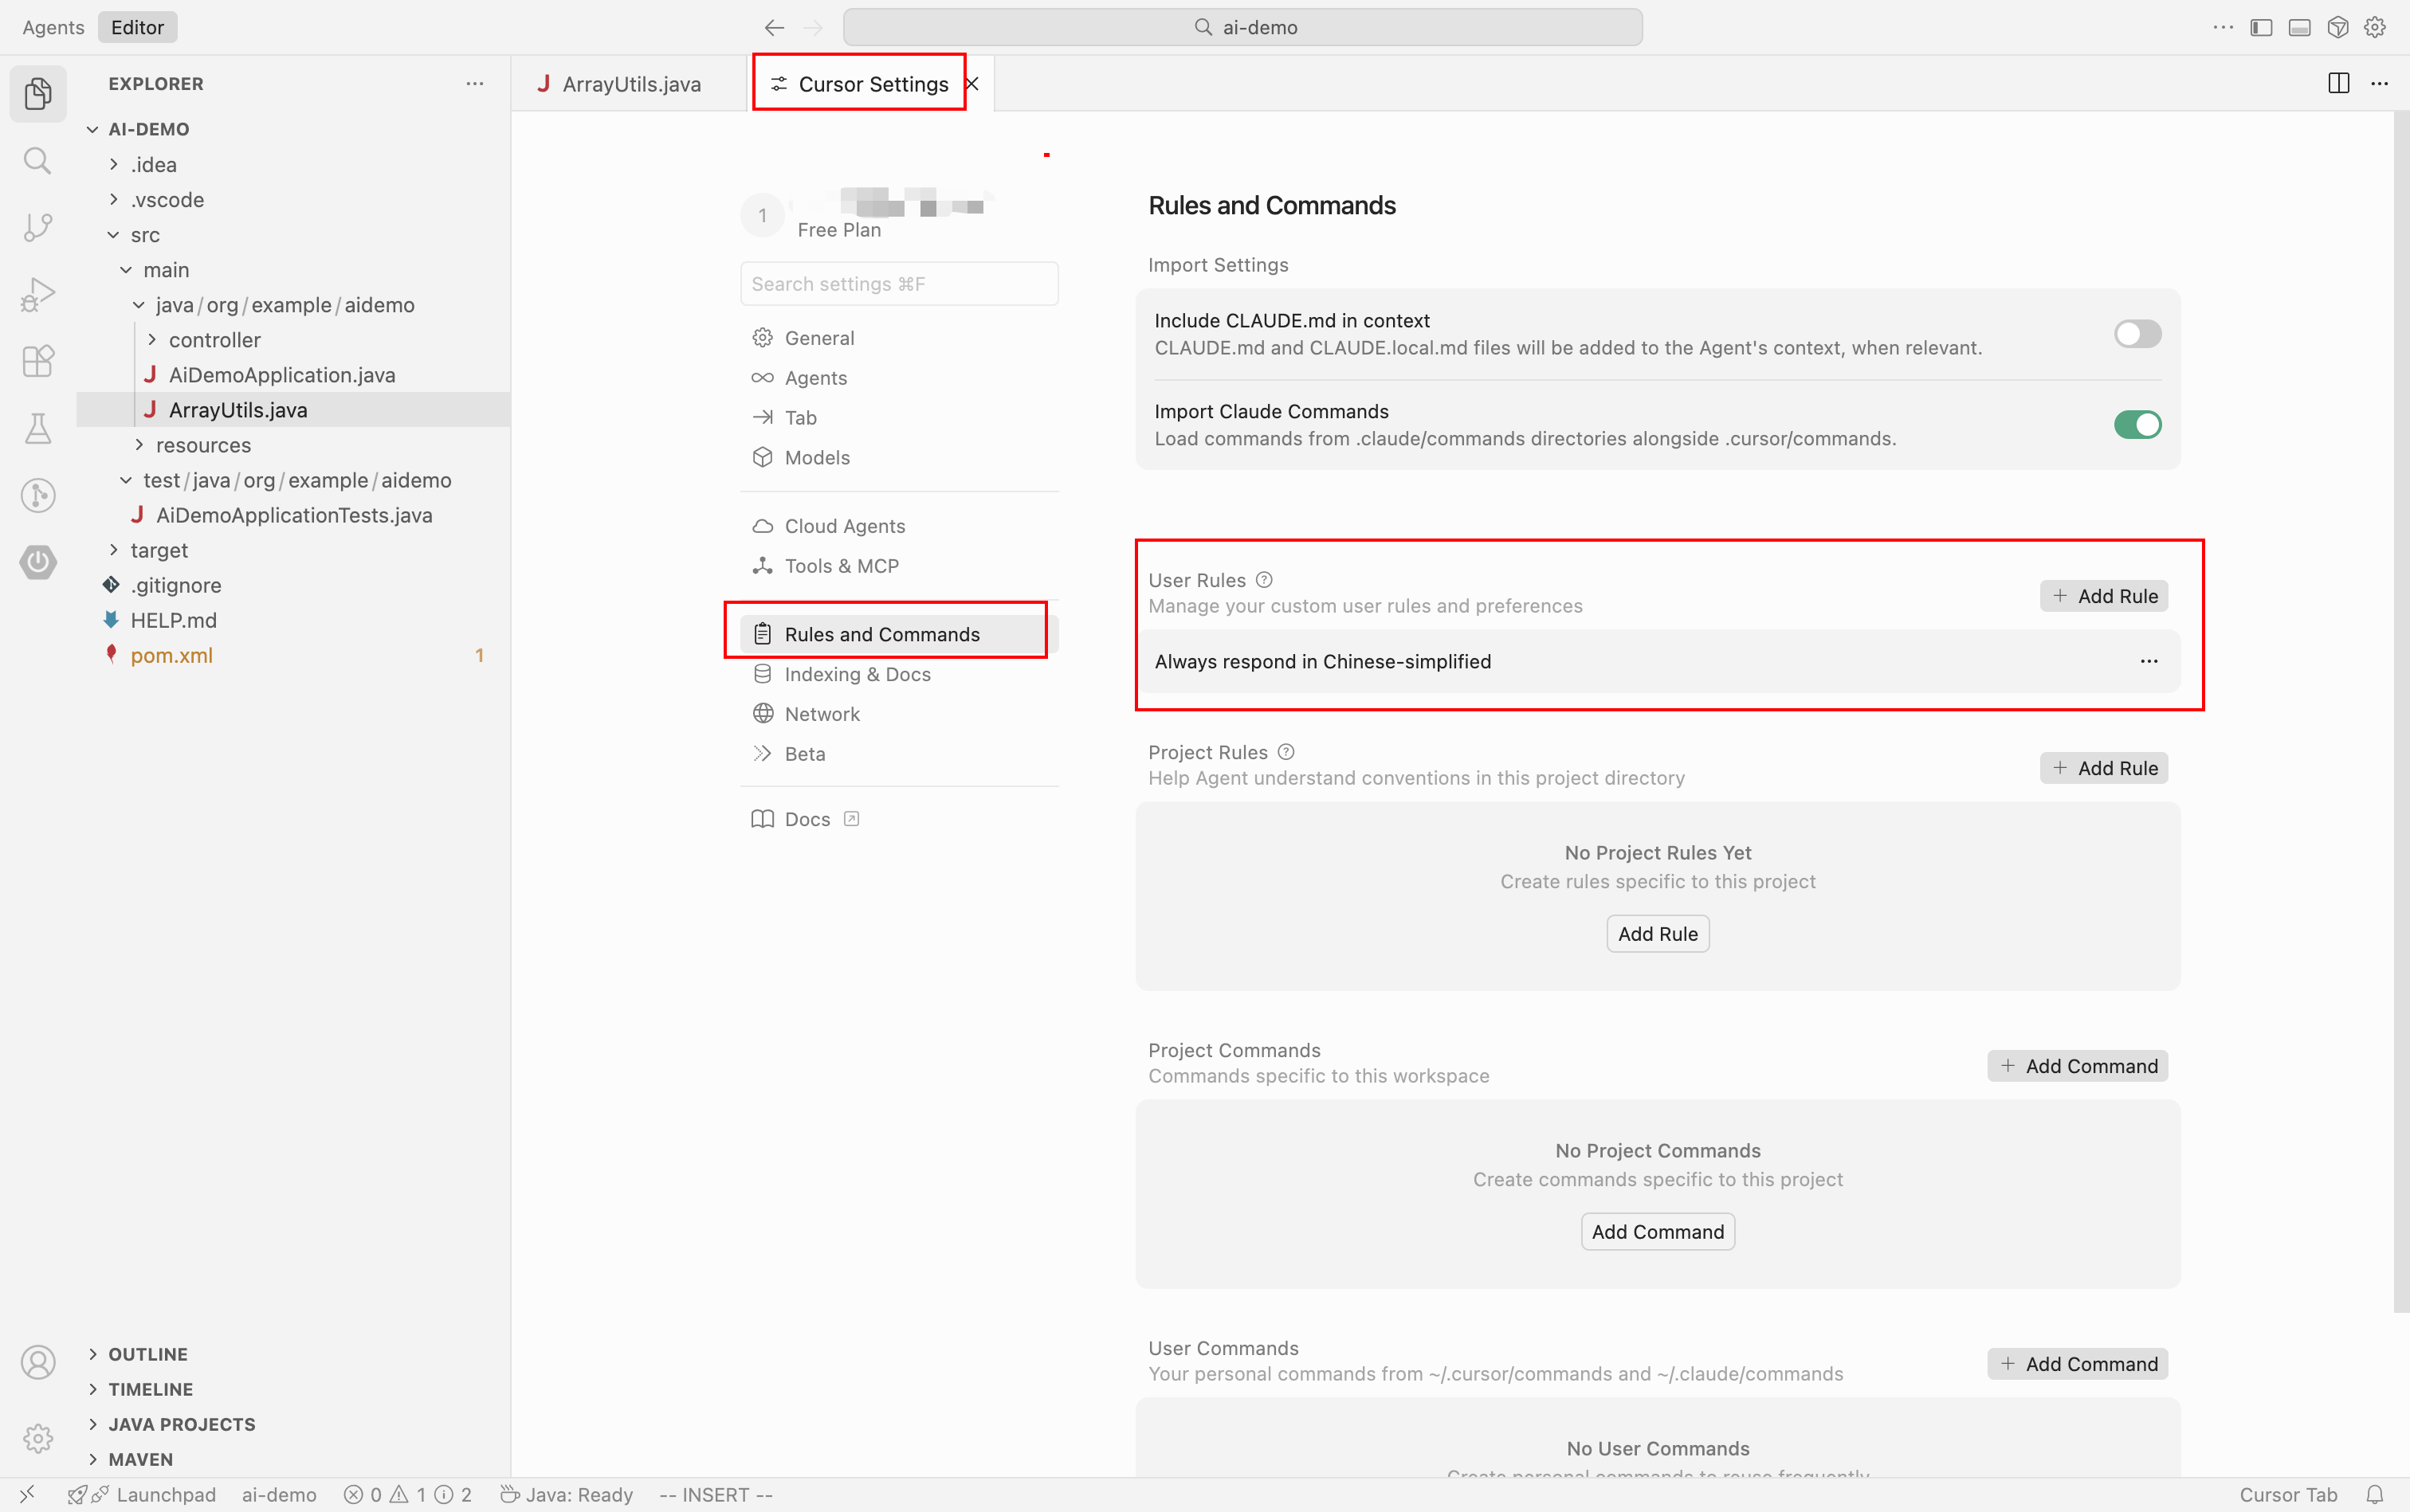Open the Search view in activity bar

tap(37, 160)
